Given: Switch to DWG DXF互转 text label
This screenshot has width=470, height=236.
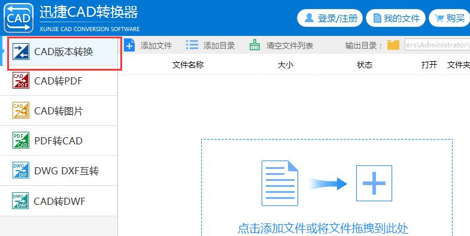Looking at the screenshot, I should click(66, 171).
